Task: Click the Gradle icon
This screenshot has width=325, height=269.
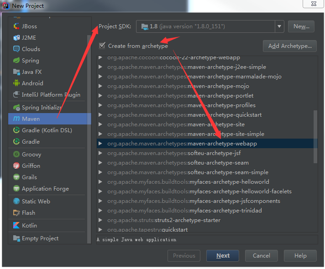Action: point(16,142)
